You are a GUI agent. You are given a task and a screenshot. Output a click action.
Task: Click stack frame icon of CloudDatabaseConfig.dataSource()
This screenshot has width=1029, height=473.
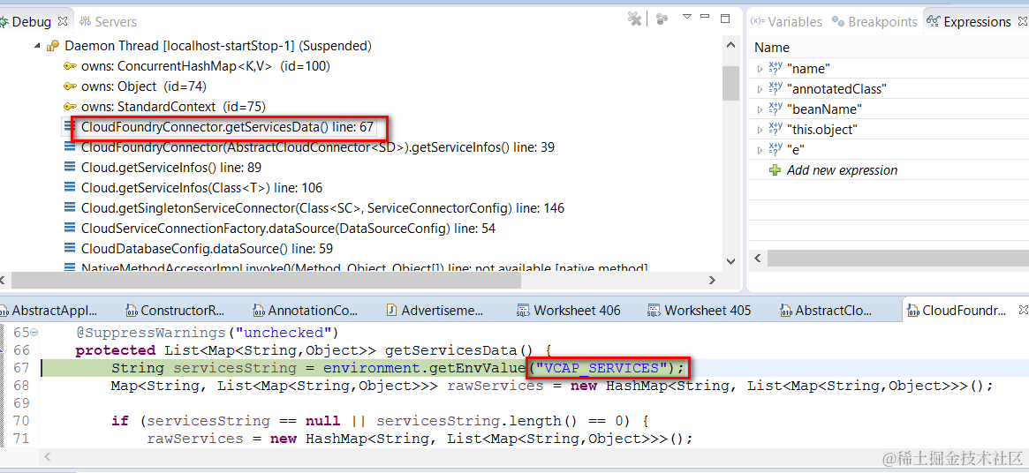[x=70, y=249]
